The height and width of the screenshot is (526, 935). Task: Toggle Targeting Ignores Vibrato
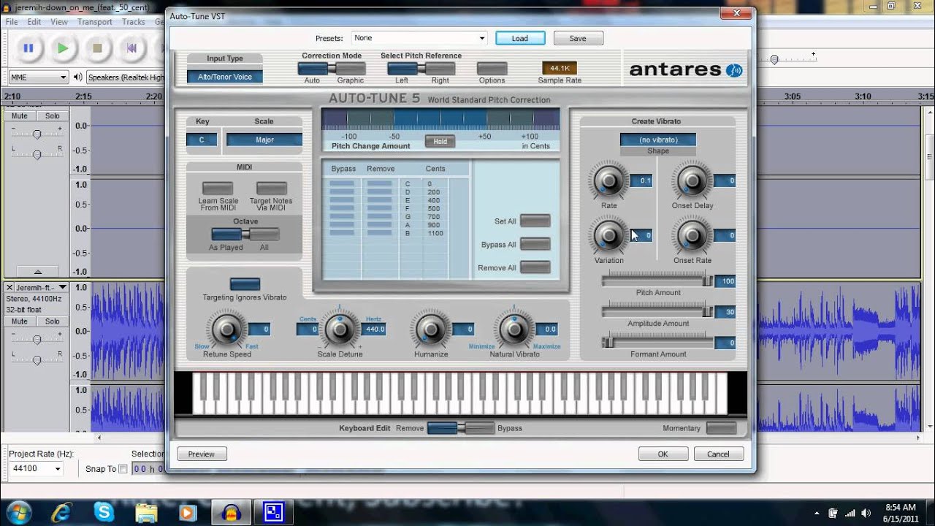point(245,284)
